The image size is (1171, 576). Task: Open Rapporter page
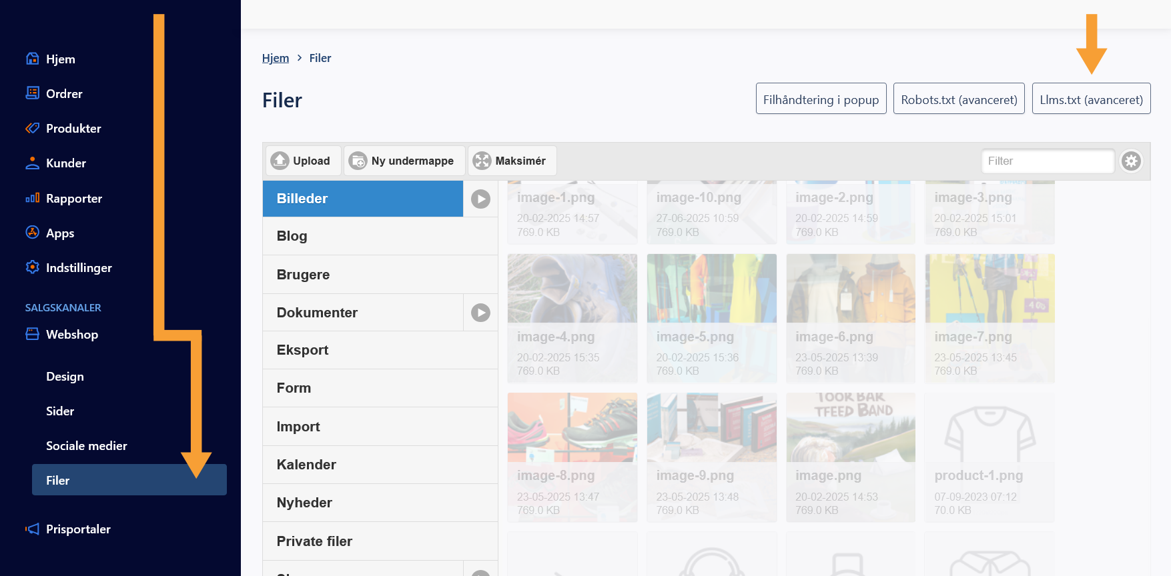click(x=74, y=198)
